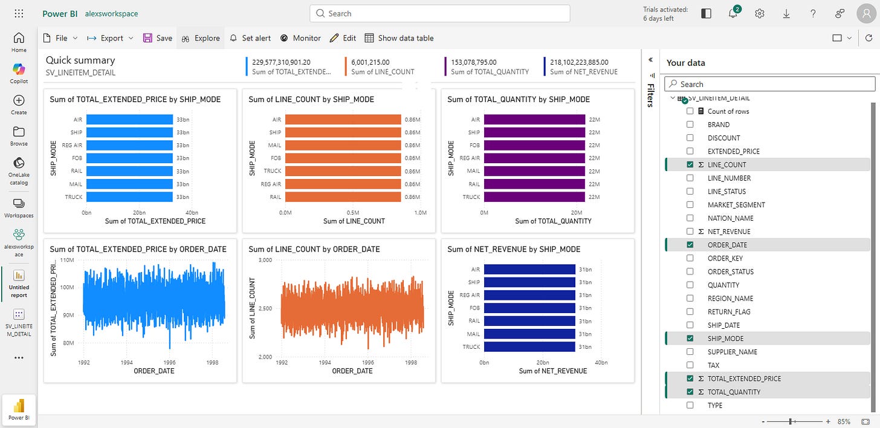Click the Your data Search field
This screenshot has height=428, width=880.
click(770, 84)
